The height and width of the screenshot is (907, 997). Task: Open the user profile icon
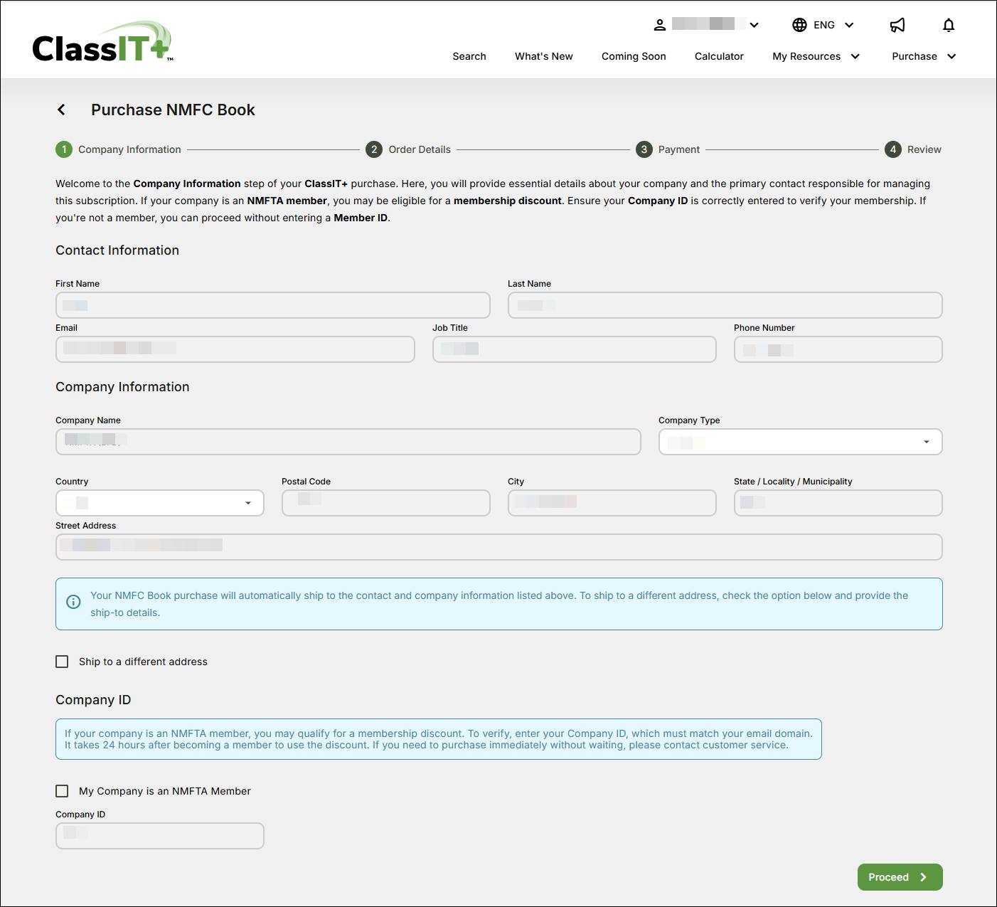(660, 24)
